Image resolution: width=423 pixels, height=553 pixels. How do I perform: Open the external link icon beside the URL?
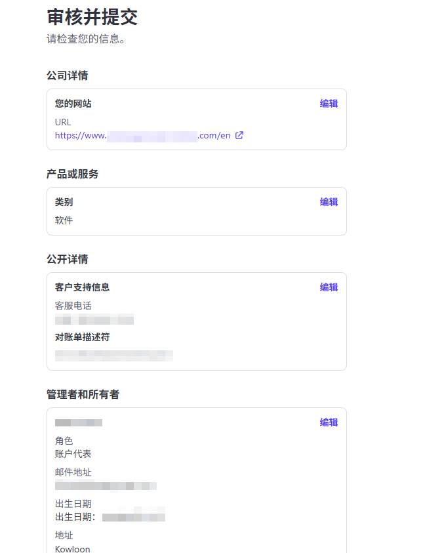click(239, 136)
